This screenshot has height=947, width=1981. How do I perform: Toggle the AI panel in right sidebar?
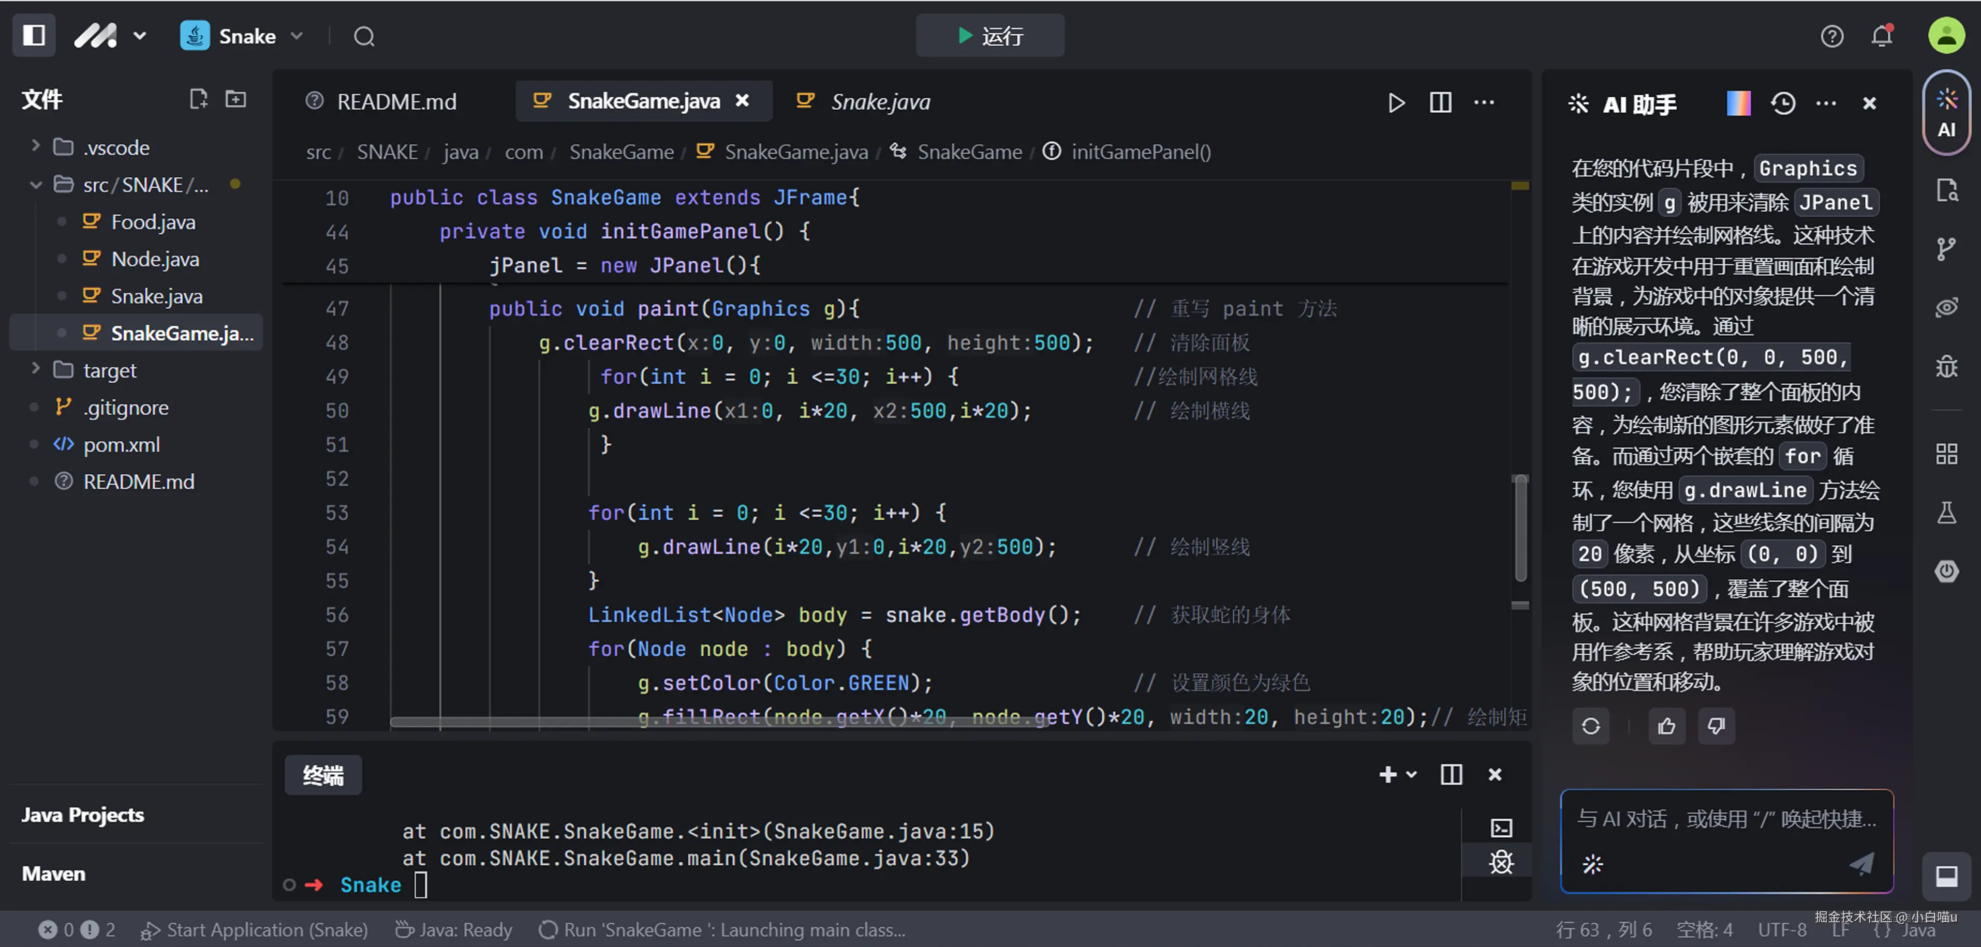[1946, 112]
